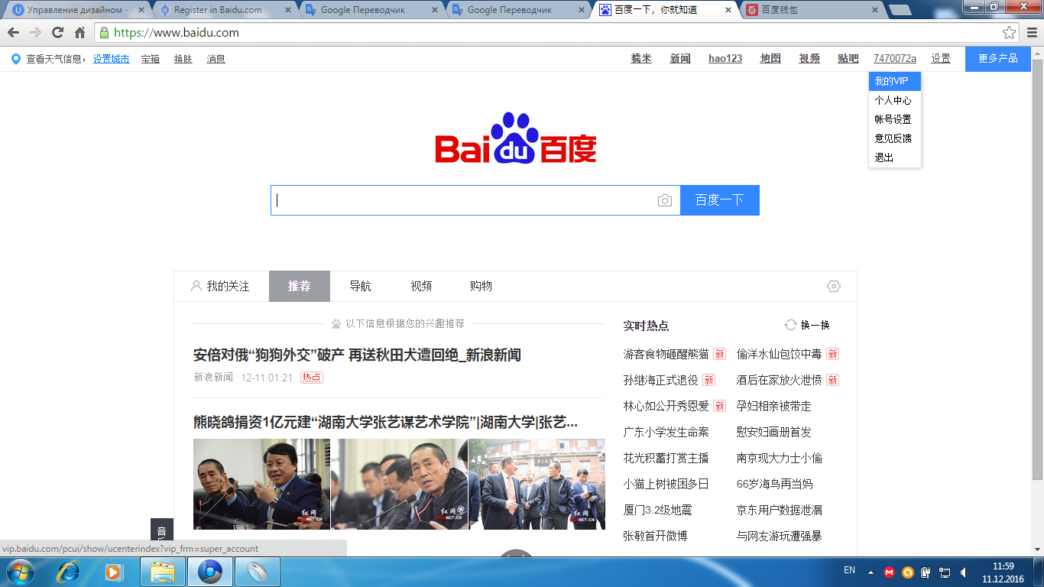The width and height of the screenshot is (1044, 587).
Task: Open the Chrome hamburger menu
Action: coord(1031,33)
